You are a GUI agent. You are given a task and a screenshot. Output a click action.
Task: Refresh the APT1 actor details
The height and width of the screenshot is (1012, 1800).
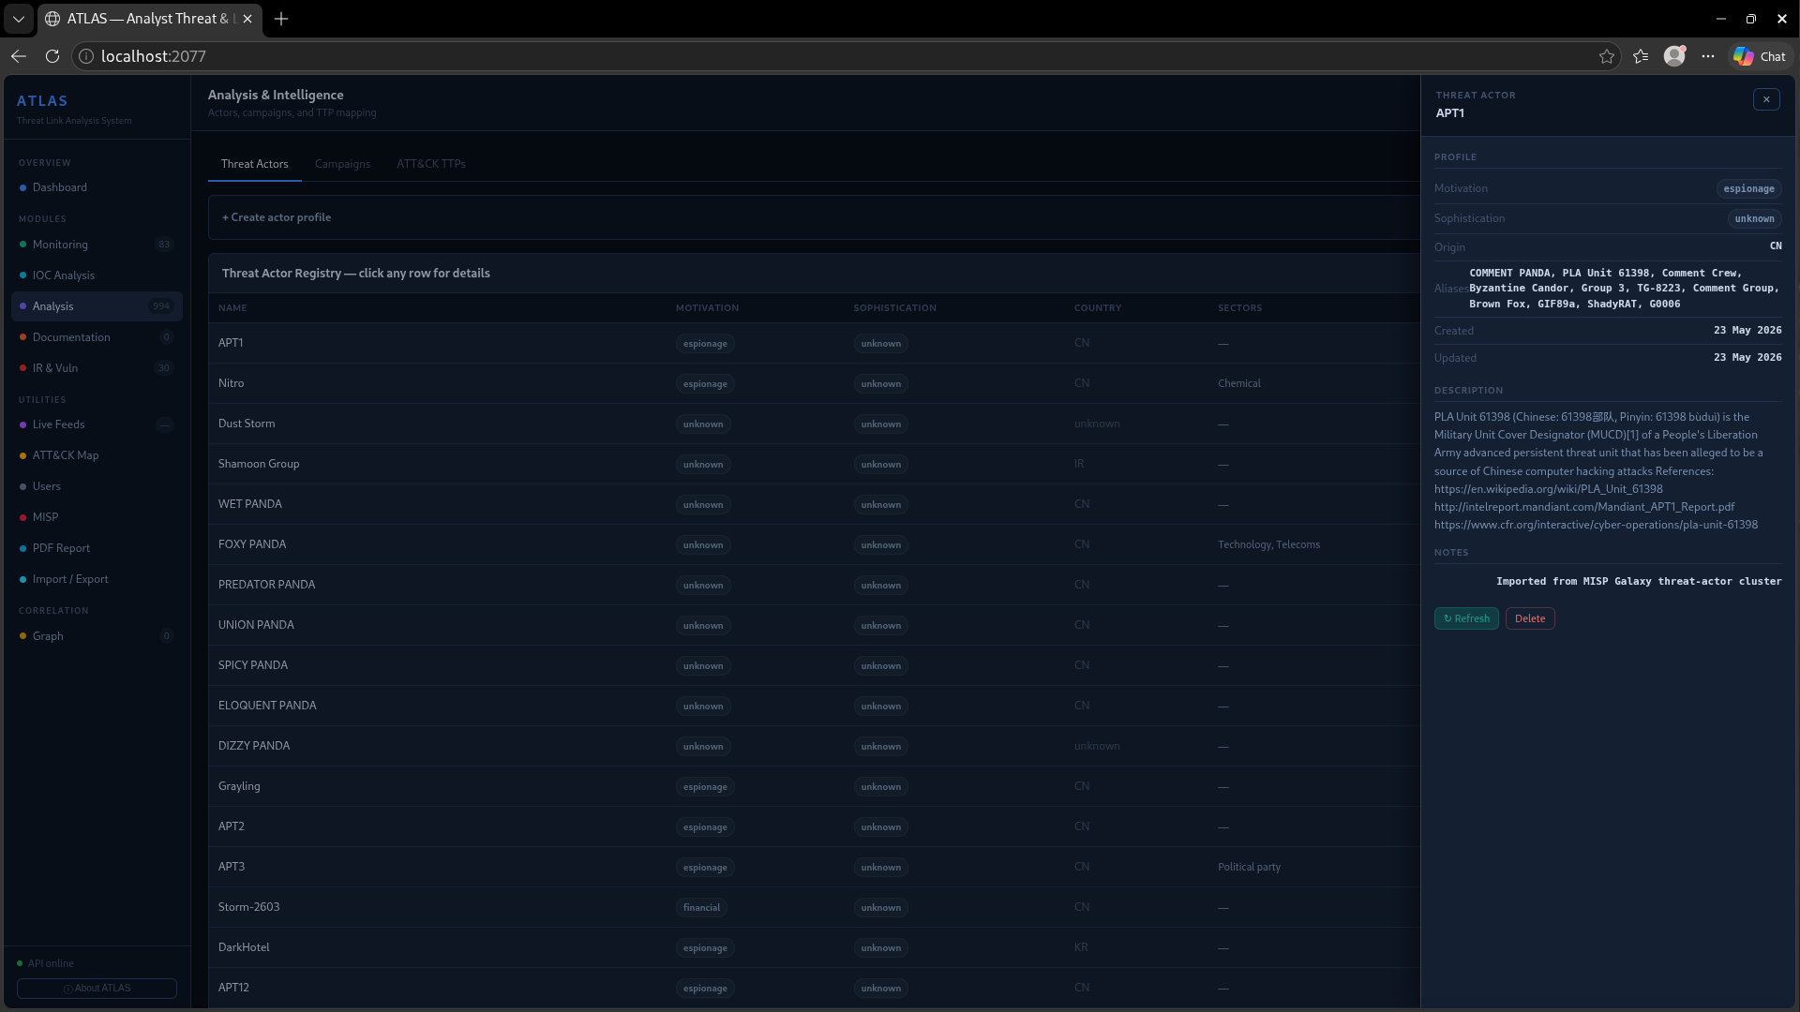click(1466, 618)
